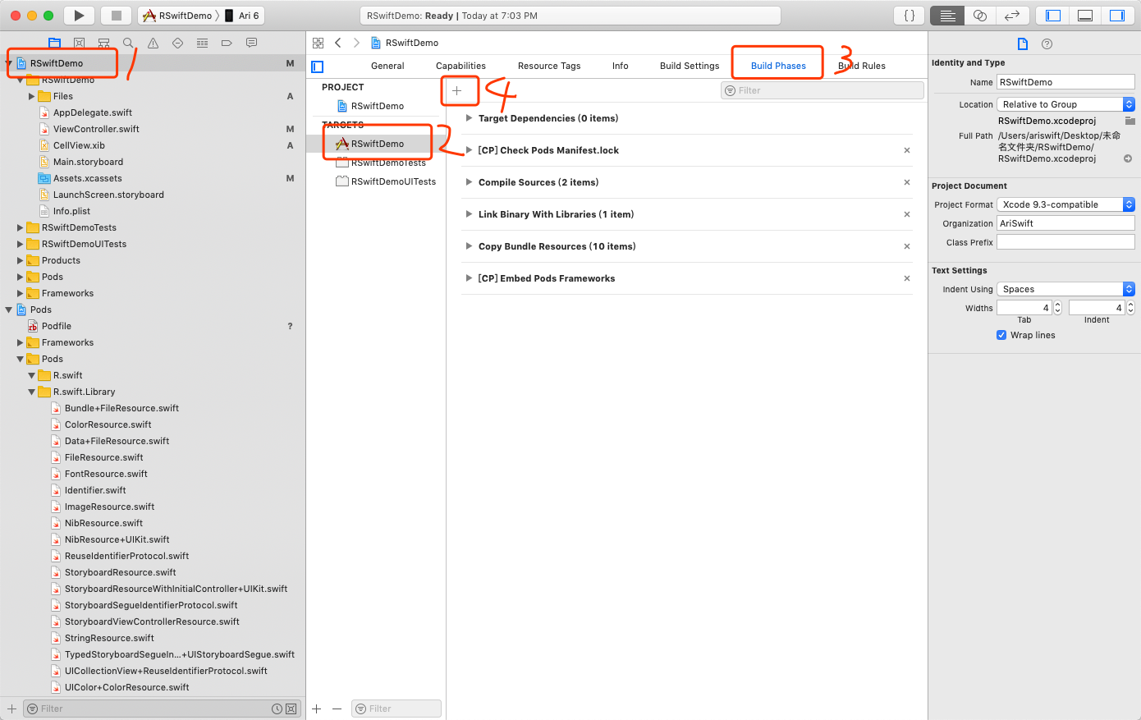The height and width of the screenshot is (720, 1141).
Task: Expand Compile Sources phase
Action: [x=469, y=182]
